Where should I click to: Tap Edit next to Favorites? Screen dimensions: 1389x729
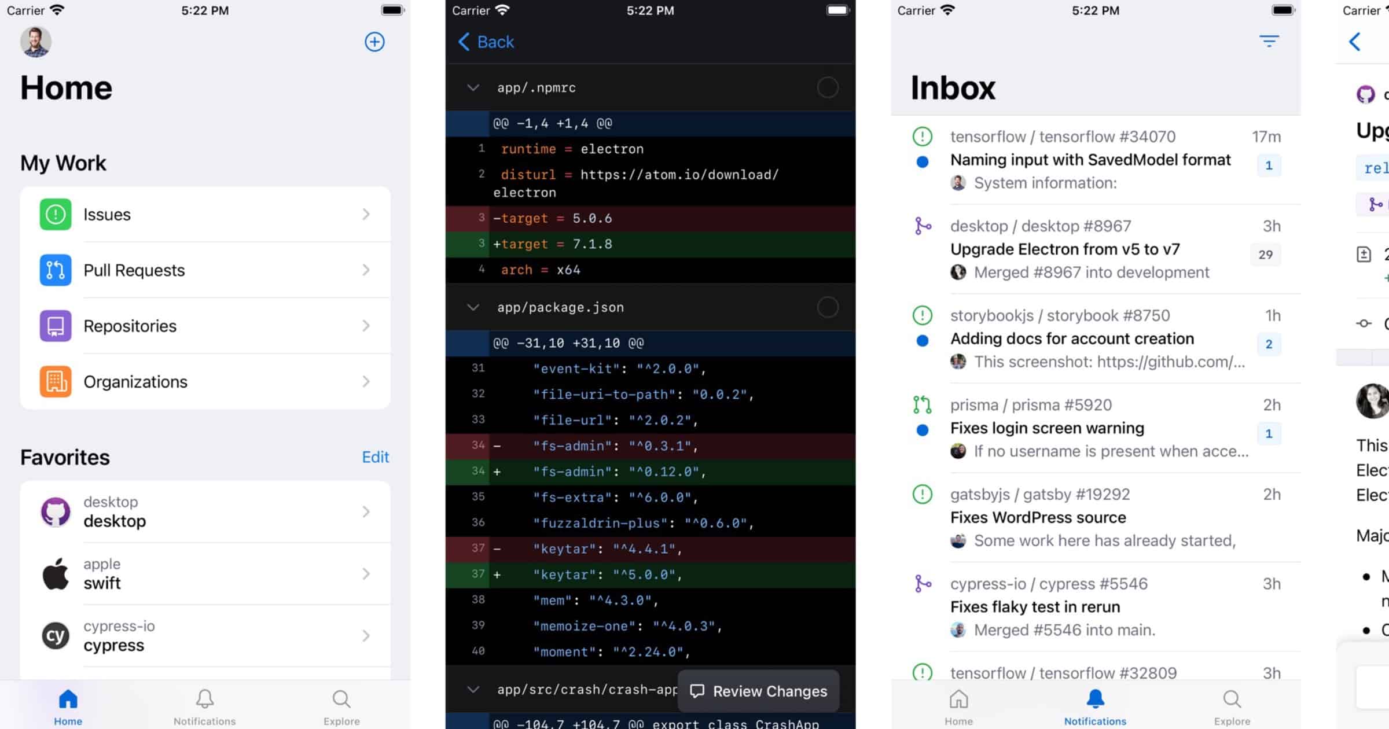[375, 457]
